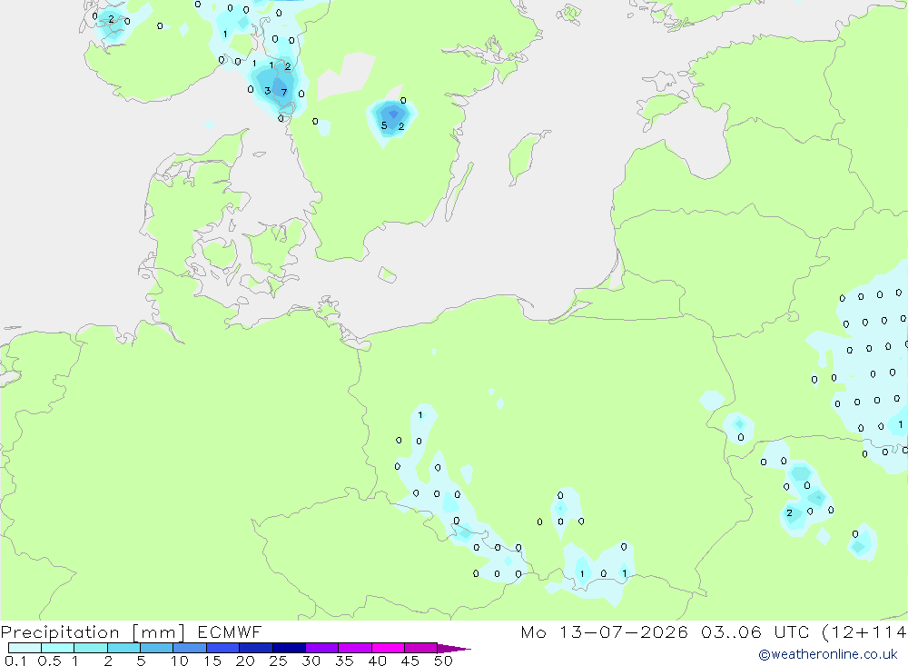Select the ECMWF model label

[x=230, y=631]
